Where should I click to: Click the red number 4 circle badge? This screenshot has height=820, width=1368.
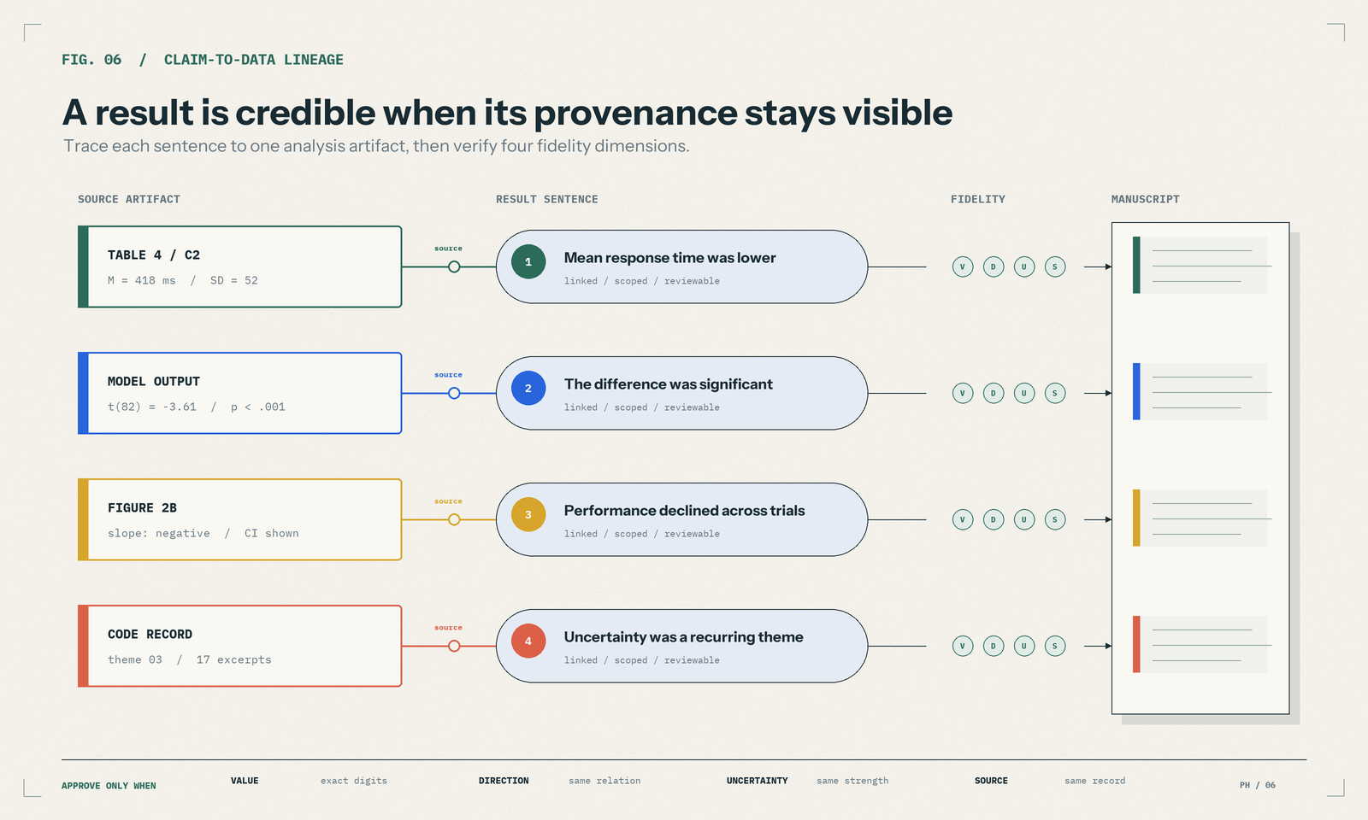[528, 641]
